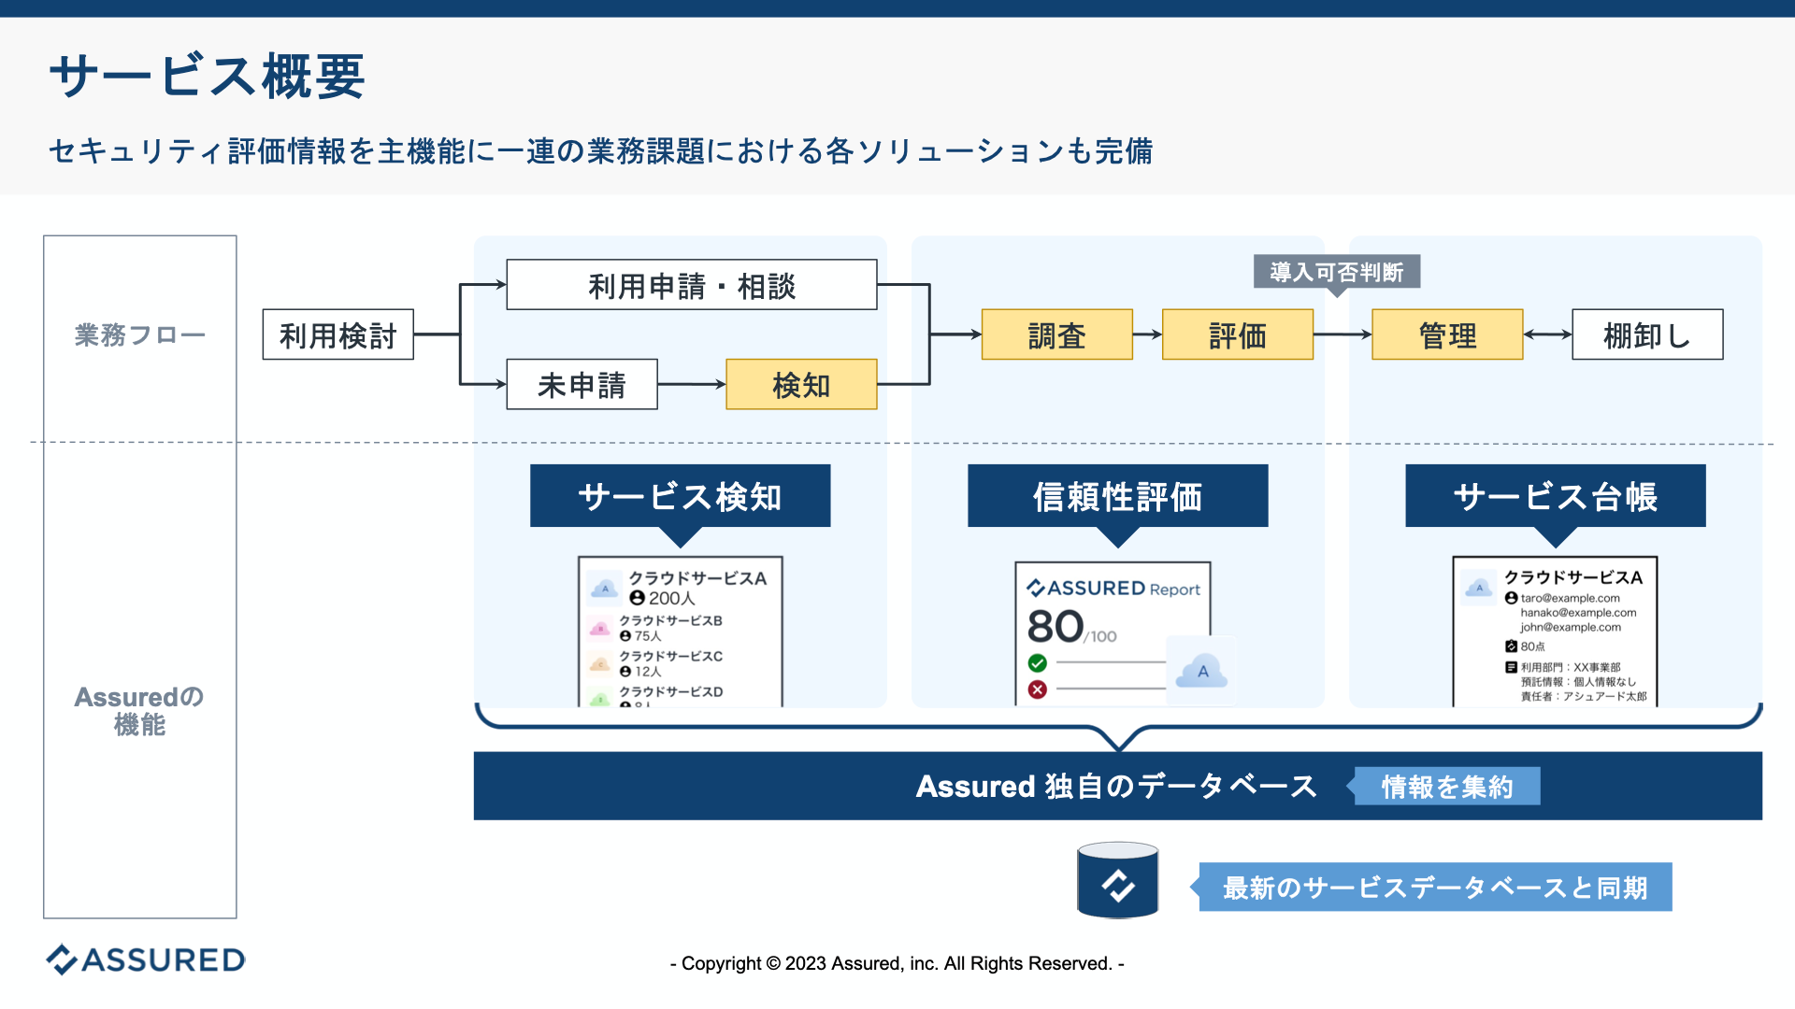Open the サービス台帳 section header
This screenshot has width=1795, height=1009.
[1556, 496]
